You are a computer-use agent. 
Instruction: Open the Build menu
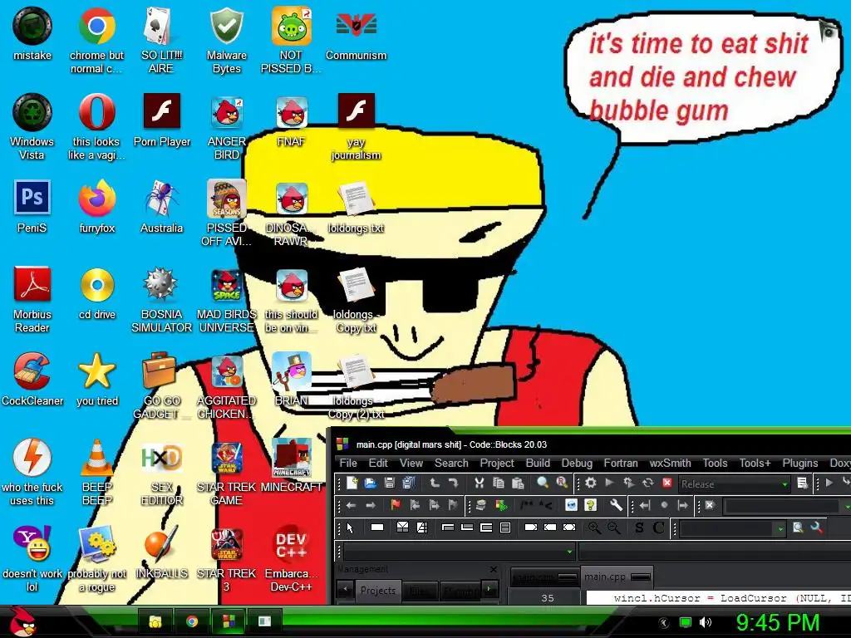(x=538, y=463)
